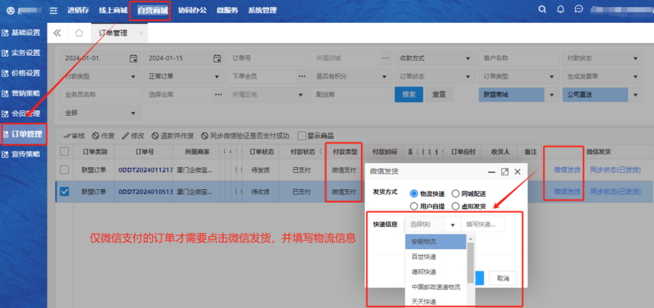Open the chat messages icon
The image size is (654, 308).
pos(579,10)
